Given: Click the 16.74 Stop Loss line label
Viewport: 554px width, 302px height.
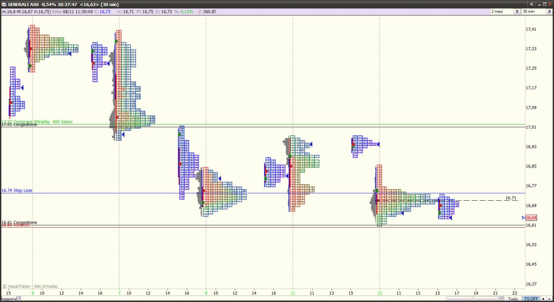Looking at the screenshot, I should 17,190.
